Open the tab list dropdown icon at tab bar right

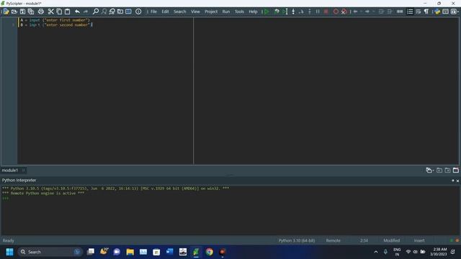pyautogui.click(x=429, y=171)
